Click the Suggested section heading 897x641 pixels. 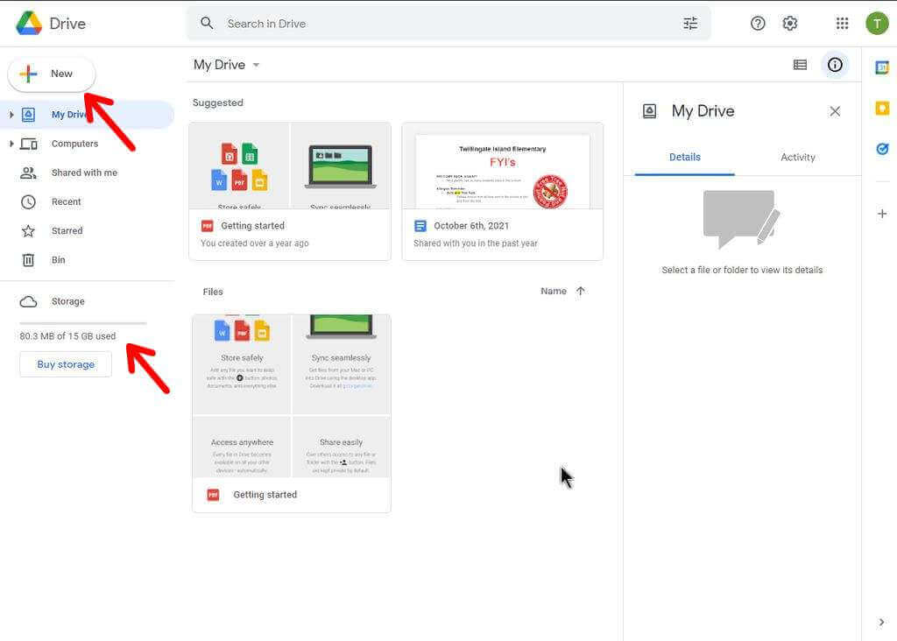(218, 103)
